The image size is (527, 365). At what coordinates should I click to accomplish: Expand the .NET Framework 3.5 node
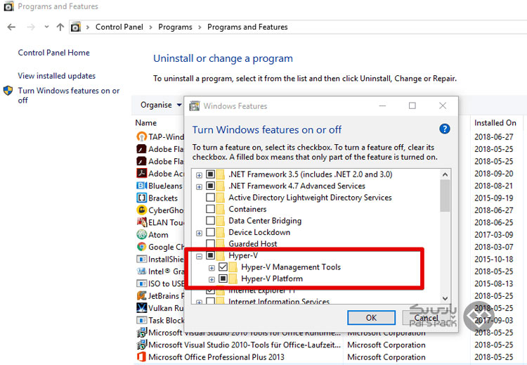(200, 175)
